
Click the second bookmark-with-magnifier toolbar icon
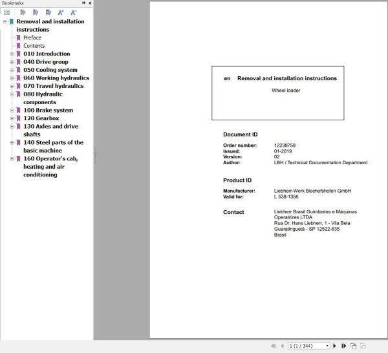pos(36,12)
